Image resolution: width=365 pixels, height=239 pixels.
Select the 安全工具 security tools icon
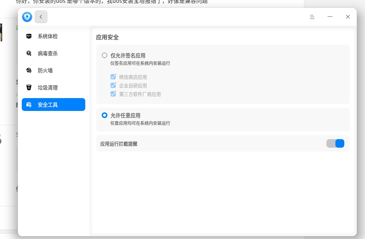29,105
